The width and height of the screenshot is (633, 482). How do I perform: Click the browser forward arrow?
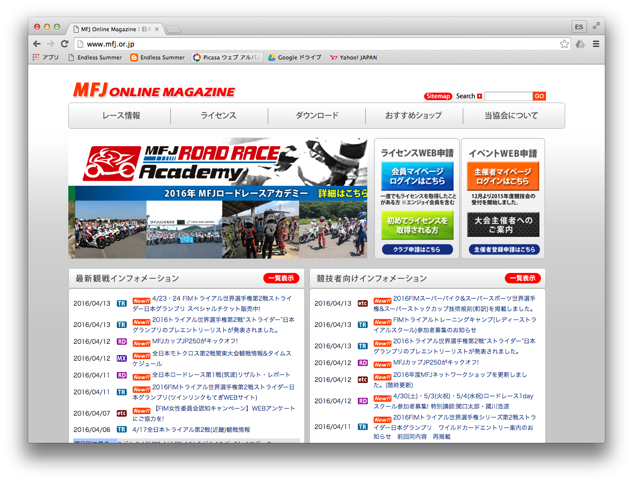pyautogui.click(x=50, y=44)
